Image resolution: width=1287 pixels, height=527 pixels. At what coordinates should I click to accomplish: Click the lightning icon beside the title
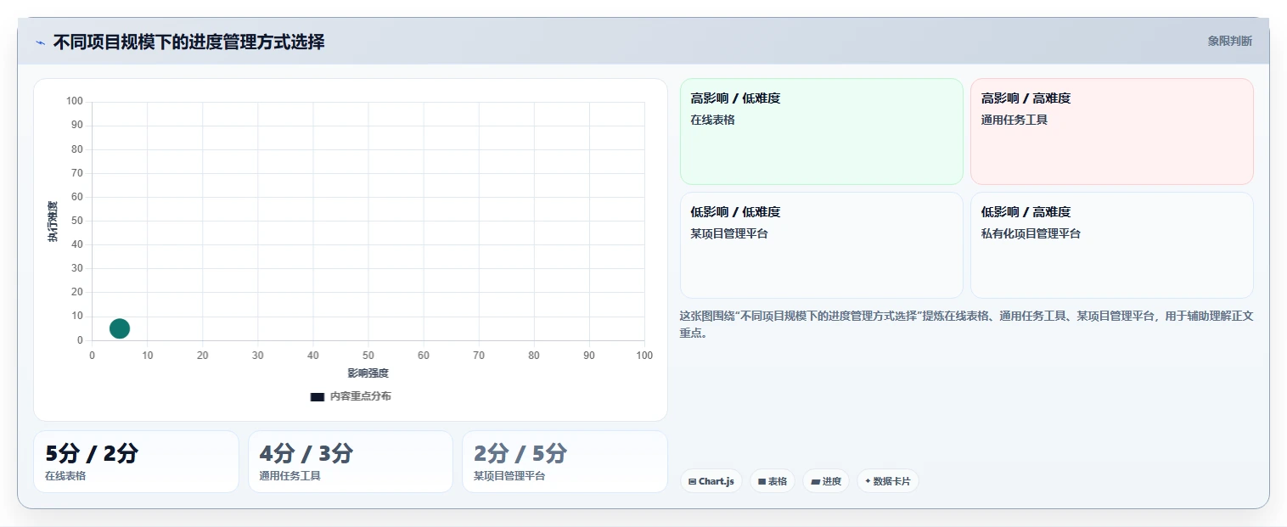coord(40,42)
